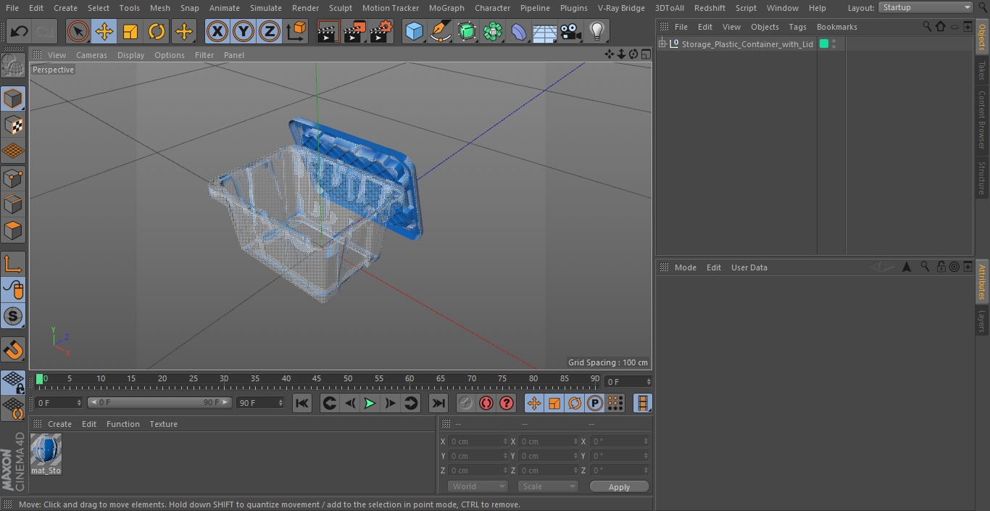Open material manager Texture menu
The height and width of the screenshot is (511, 990).
coord(163,424)
